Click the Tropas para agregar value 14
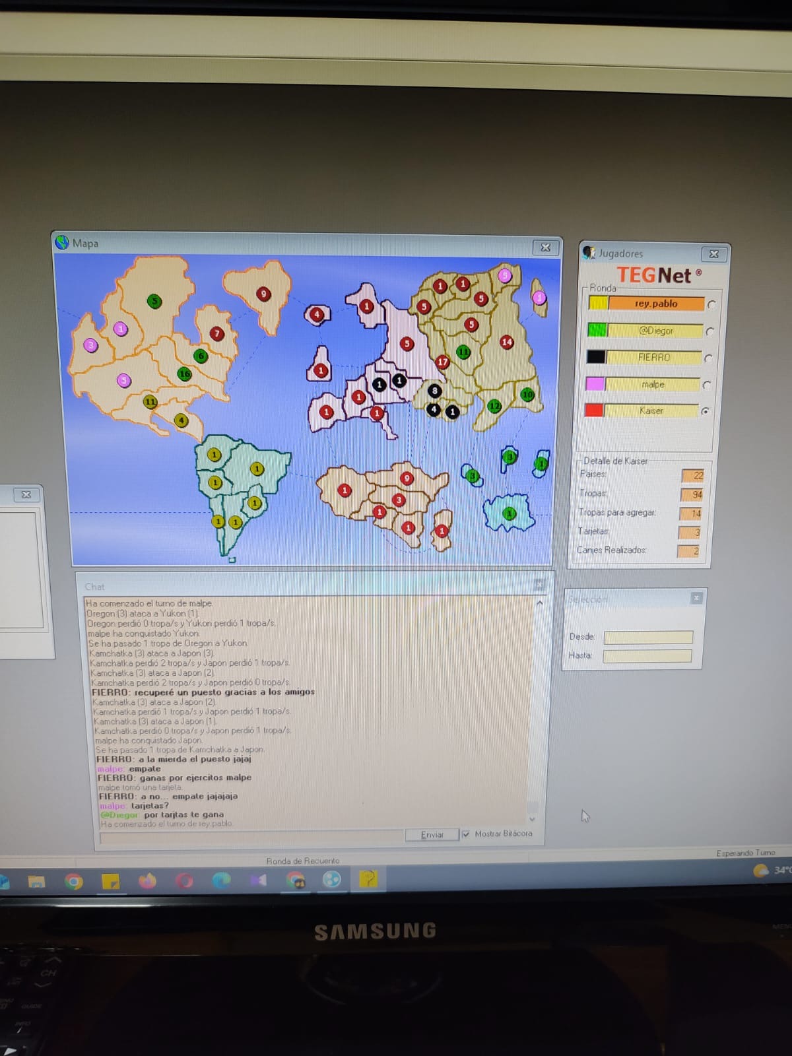 tap(690, 513)
